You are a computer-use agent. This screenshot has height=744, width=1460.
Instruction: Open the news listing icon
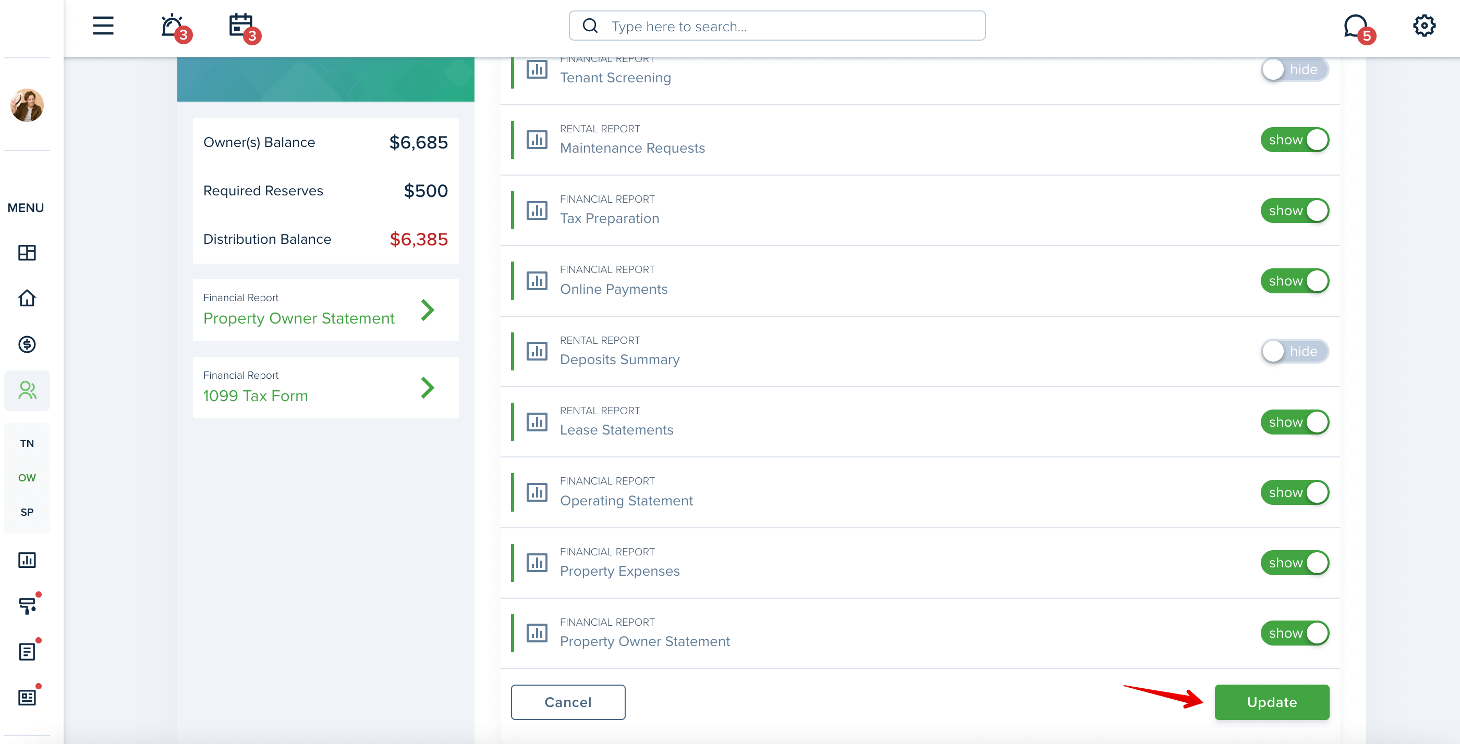(x=27, y=698)
